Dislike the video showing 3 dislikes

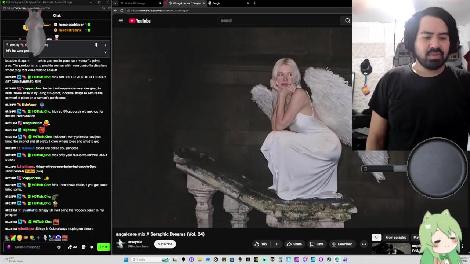click(x=276, y=244)
